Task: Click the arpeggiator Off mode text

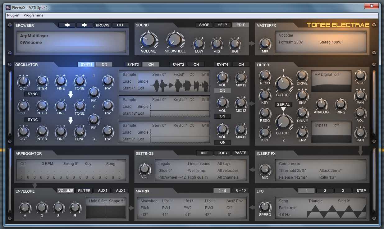Action: [x=23, y=164]
